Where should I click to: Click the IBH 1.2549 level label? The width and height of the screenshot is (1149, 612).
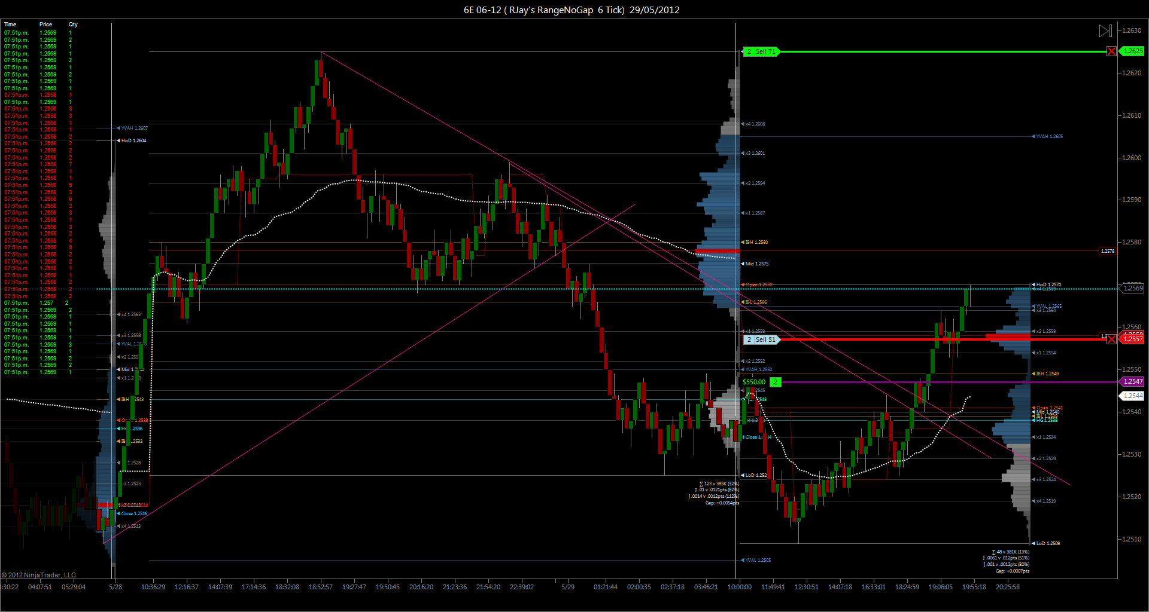(x=1045, y=374)
